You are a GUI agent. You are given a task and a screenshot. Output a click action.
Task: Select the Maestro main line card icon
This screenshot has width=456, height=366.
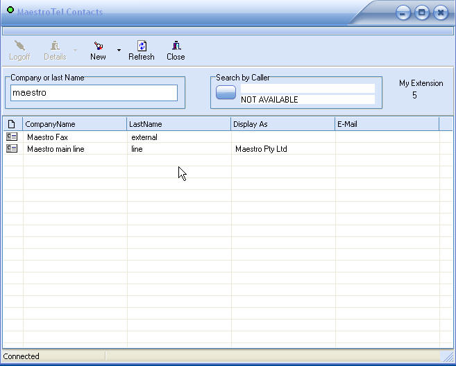tap(12, 149)
